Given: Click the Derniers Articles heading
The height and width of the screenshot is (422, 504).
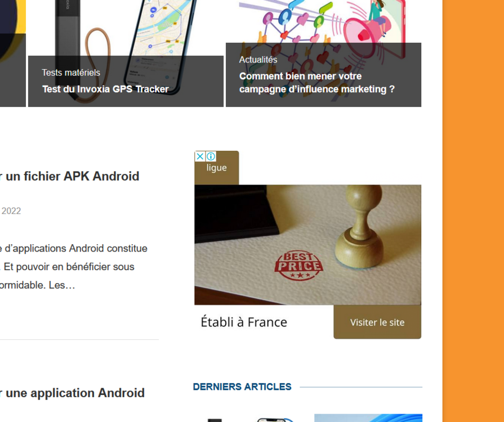Looking at the screenshot, I should [x=242, y=387].
